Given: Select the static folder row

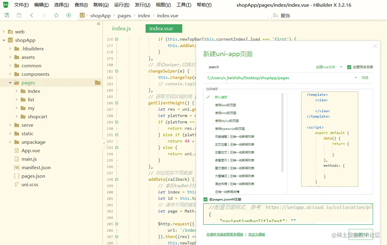Looking at the screenshot, I should tap(51, 133).
